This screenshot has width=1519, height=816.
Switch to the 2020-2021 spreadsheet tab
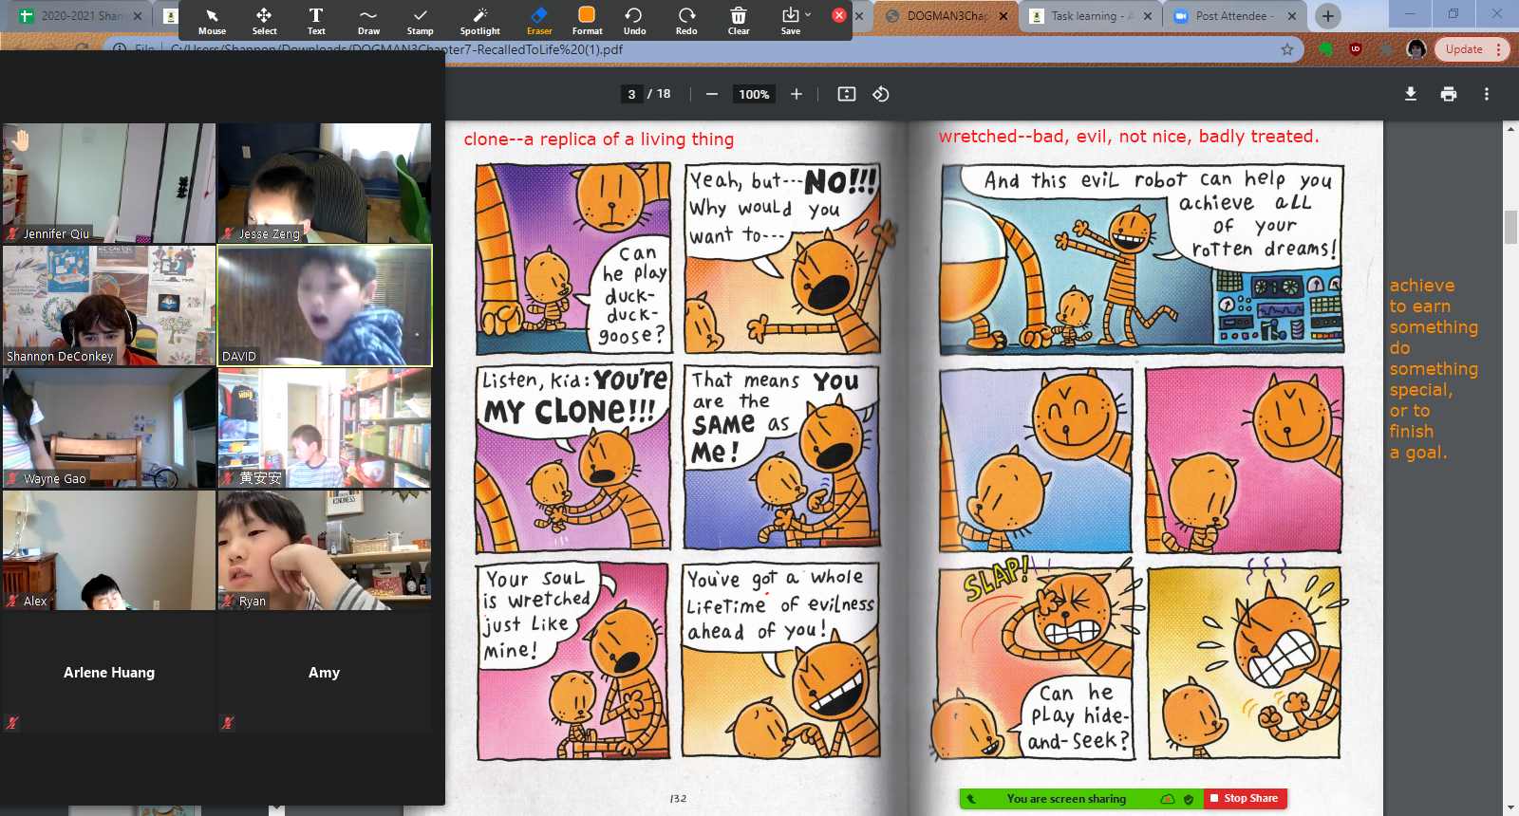point(81,16)
